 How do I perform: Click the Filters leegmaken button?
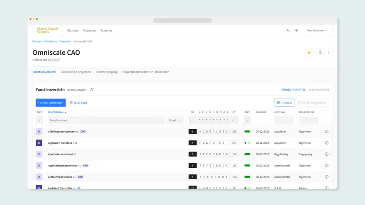tap(312, 103)
